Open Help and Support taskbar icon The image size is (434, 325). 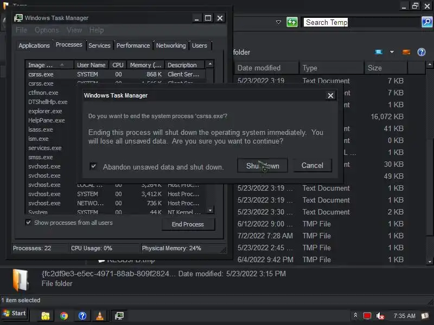pyautogui.click(x=82, y=316)
